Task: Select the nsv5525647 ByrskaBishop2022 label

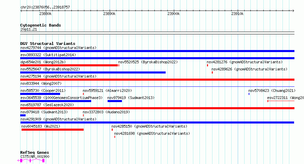Action: pyautogui.click(x=50, y=69)
